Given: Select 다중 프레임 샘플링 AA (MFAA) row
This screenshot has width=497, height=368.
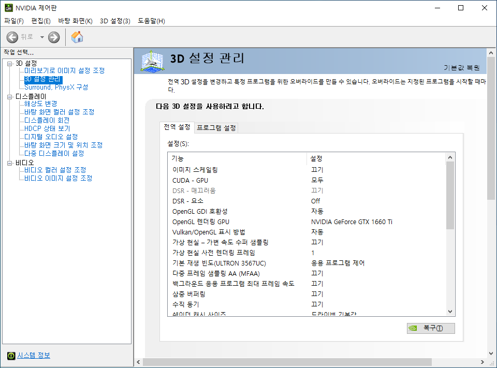Looking at the screenshot, I should (306, 274).
